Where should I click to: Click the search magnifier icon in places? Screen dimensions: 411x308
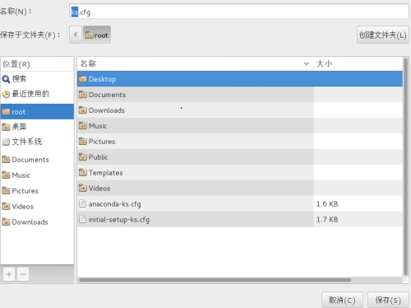click(x=6, y=79)
